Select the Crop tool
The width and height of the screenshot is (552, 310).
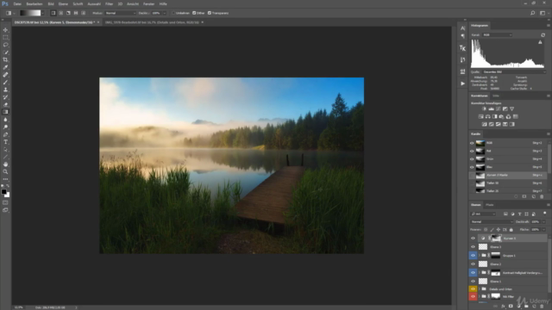[5, 59]
